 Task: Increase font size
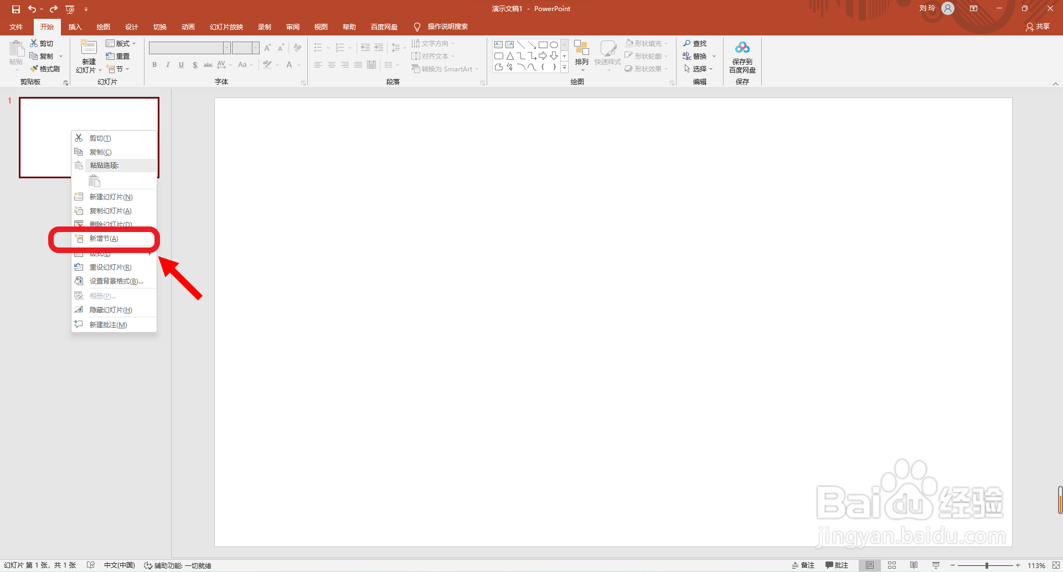click(x=267, y=48)
